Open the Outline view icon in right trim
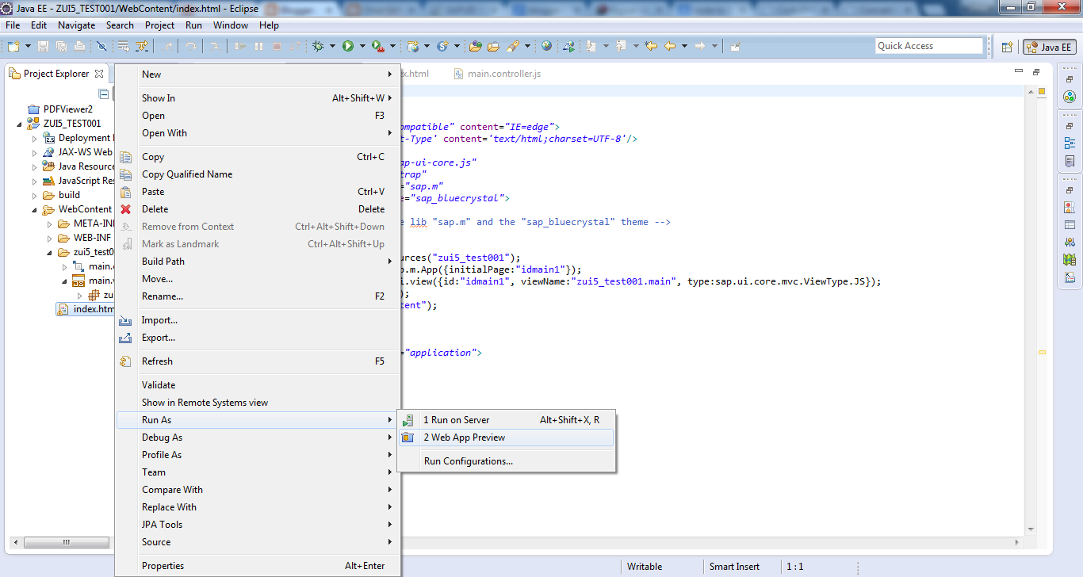 pyautogui.click(x=1070, y=143)
